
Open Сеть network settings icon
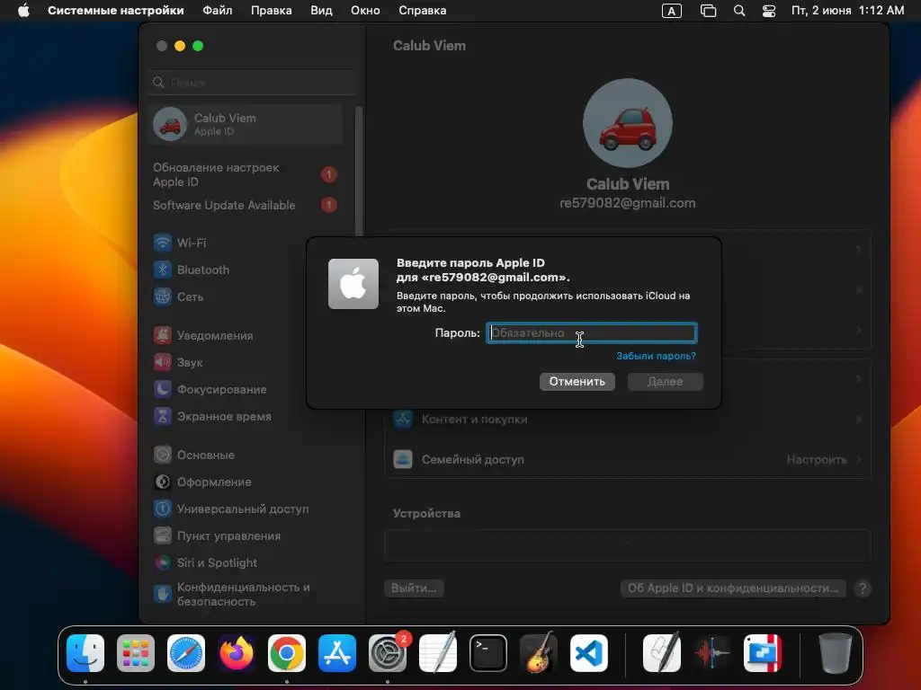tap(163, 296)
